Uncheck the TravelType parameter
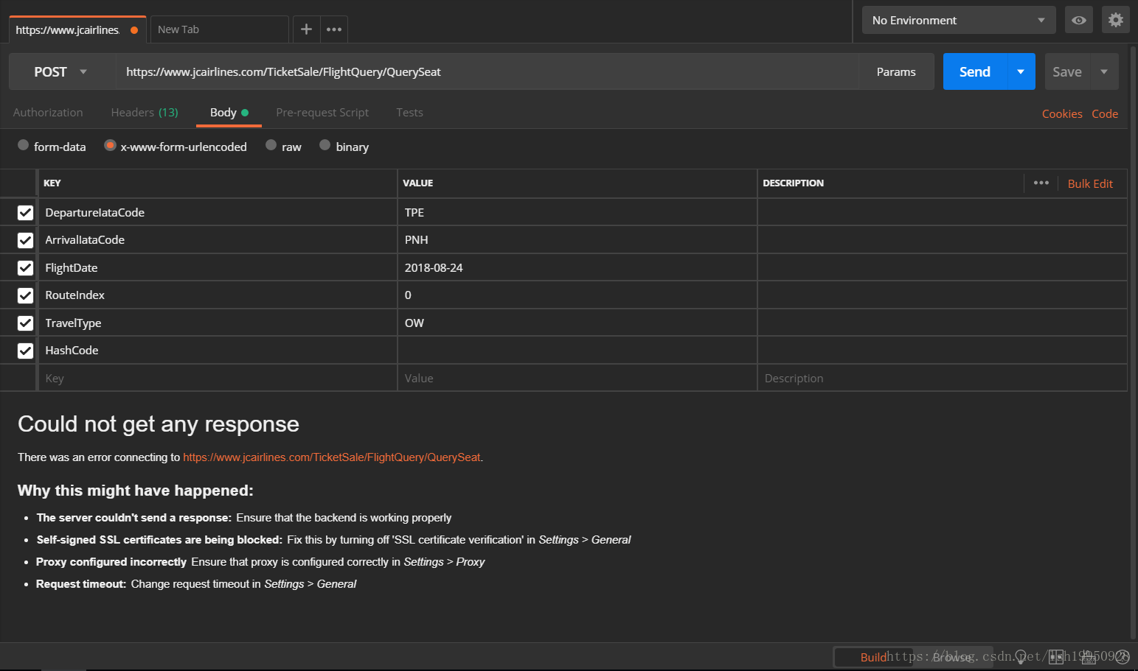 25,323
